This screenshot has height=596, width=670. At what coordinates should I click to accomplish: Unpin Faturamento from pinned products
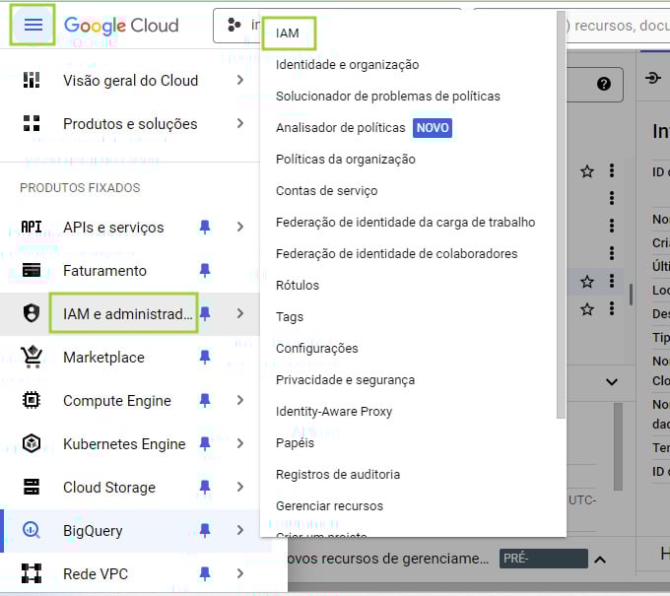[205, 270]
